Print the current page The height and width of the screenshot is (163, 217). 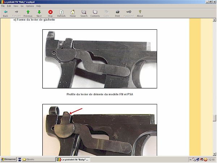[x=118, y=13]
